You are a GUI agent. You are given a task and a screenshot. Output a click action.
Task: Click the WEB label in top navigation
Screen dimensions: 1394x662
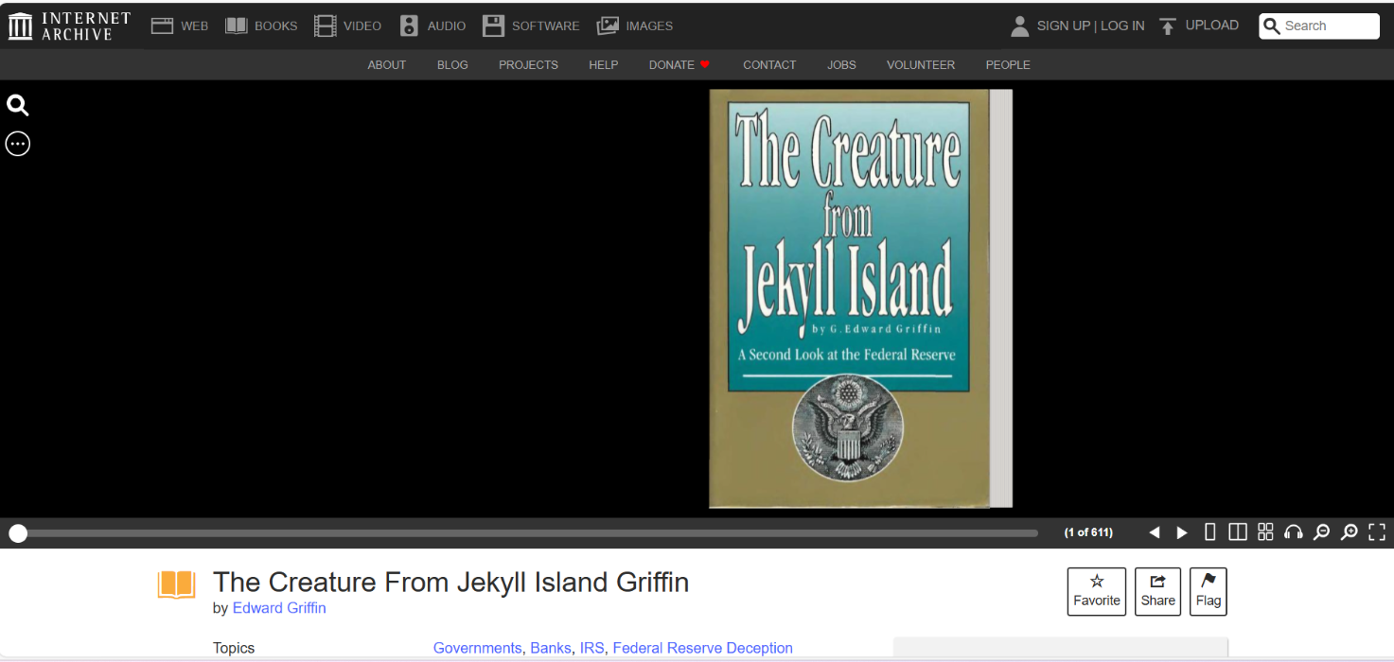click(x=194, y=26)
